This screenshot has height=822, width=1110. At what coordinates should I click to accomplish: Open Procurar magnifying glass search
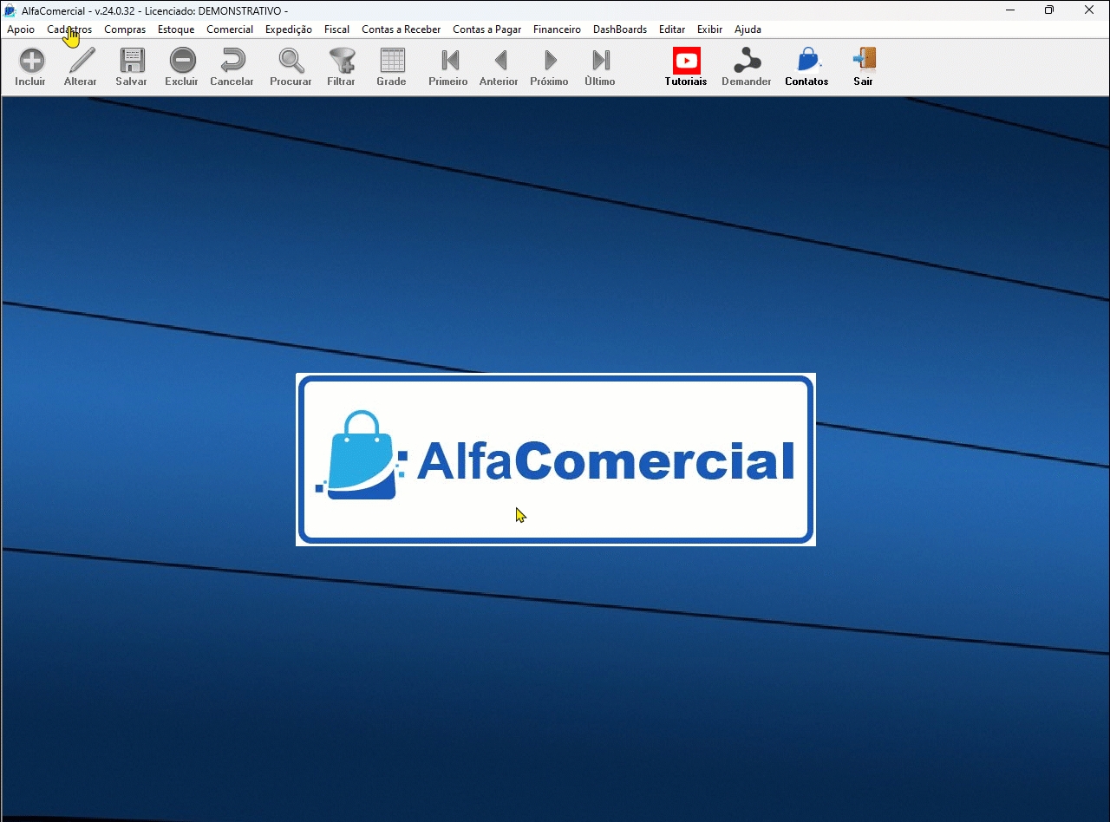pyautogui.click(x=291, y=61)
